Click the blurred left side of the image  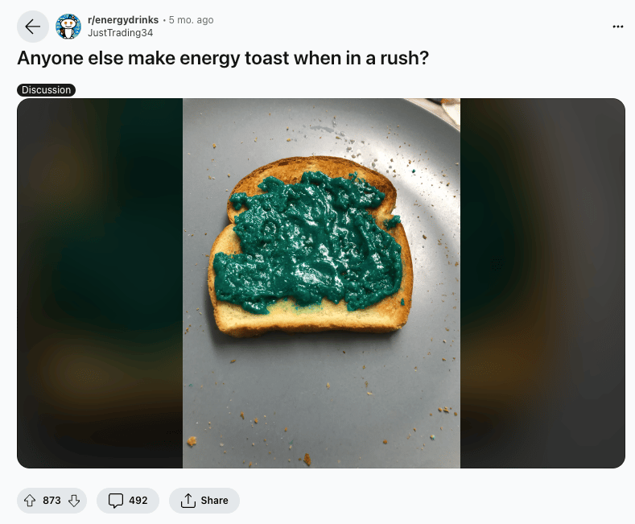100,283
